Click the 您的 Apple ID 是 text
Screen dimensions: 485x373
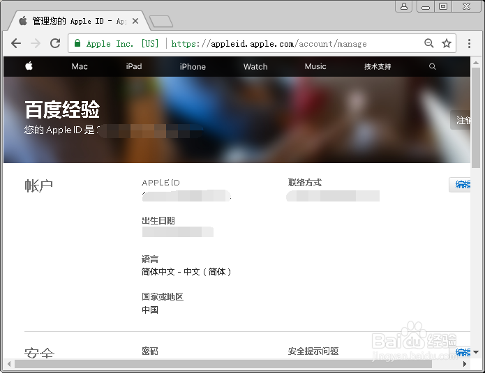click(x=59, y=130)
